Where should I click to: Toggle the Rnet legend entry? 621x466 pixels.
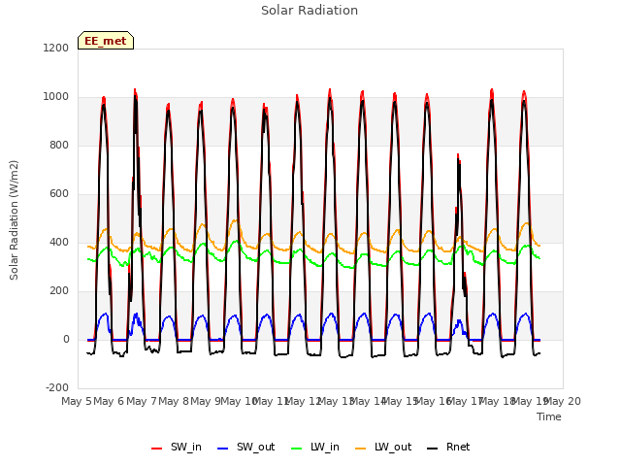(x=448, y=448)
